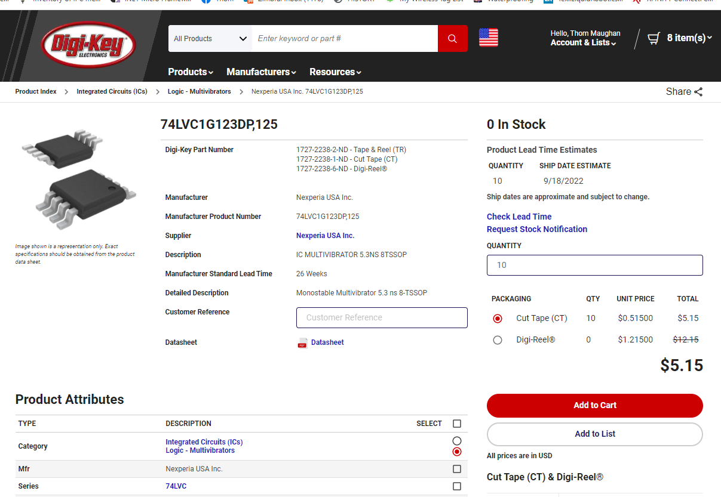Viewport: 721px width, 497px height.
Task: Check the Series 74LVC checkbox
Action: point(457,486)
